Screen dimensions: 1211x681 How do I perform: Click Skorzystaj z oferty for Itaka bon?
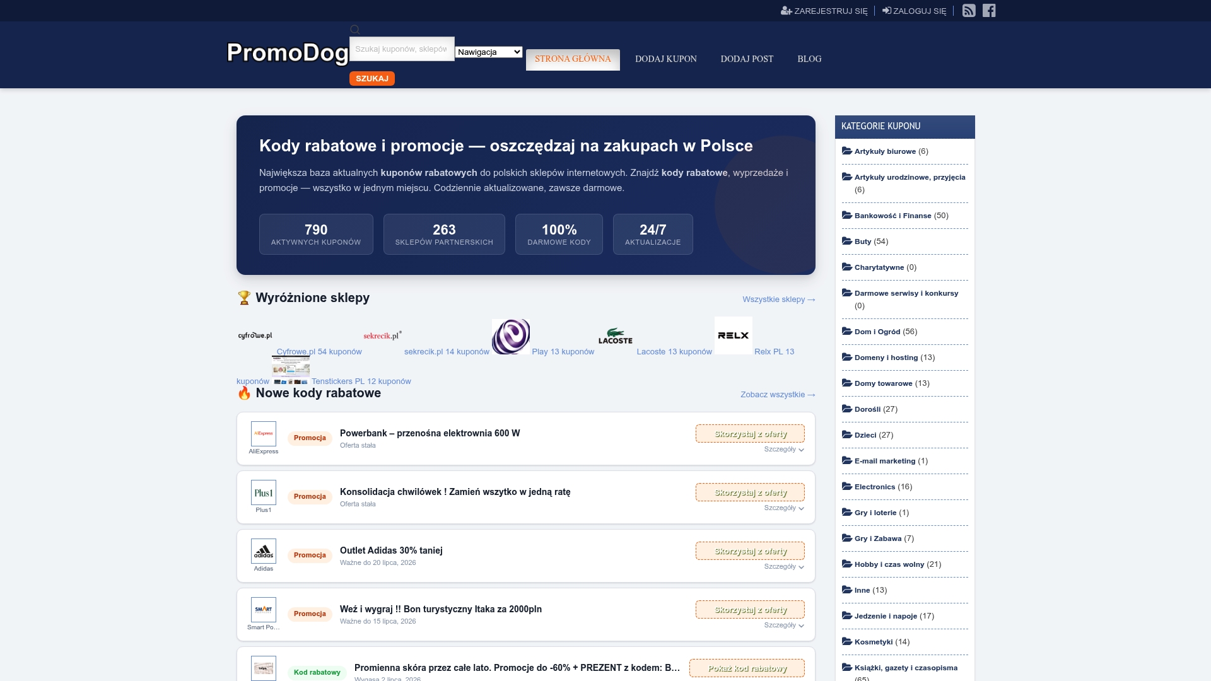tap(750, 610)
